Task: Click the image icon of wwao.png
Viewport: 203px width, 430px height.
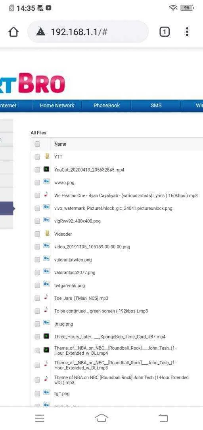Action: coord(46,182)
